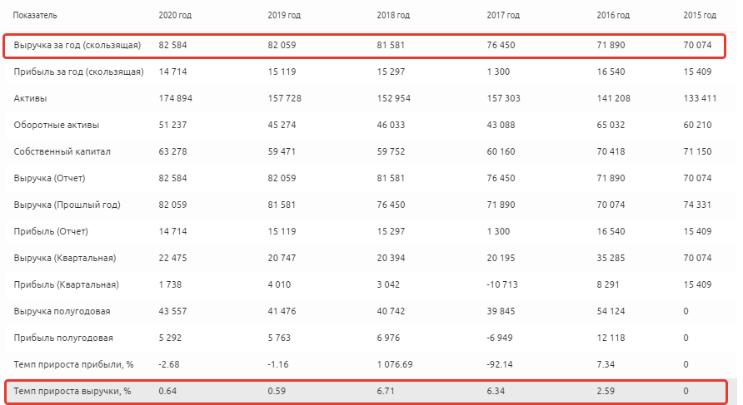
Task: Click the "Прибыль за год (скользящая)" row label
Action: pos(78,72)
